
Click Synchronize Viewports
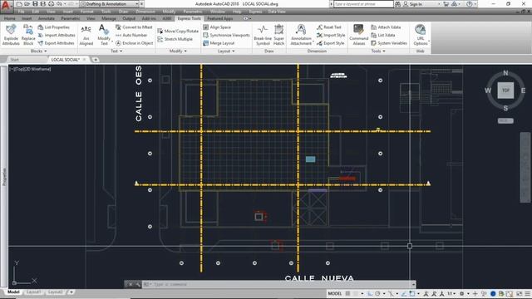click(x=226, y=35)
